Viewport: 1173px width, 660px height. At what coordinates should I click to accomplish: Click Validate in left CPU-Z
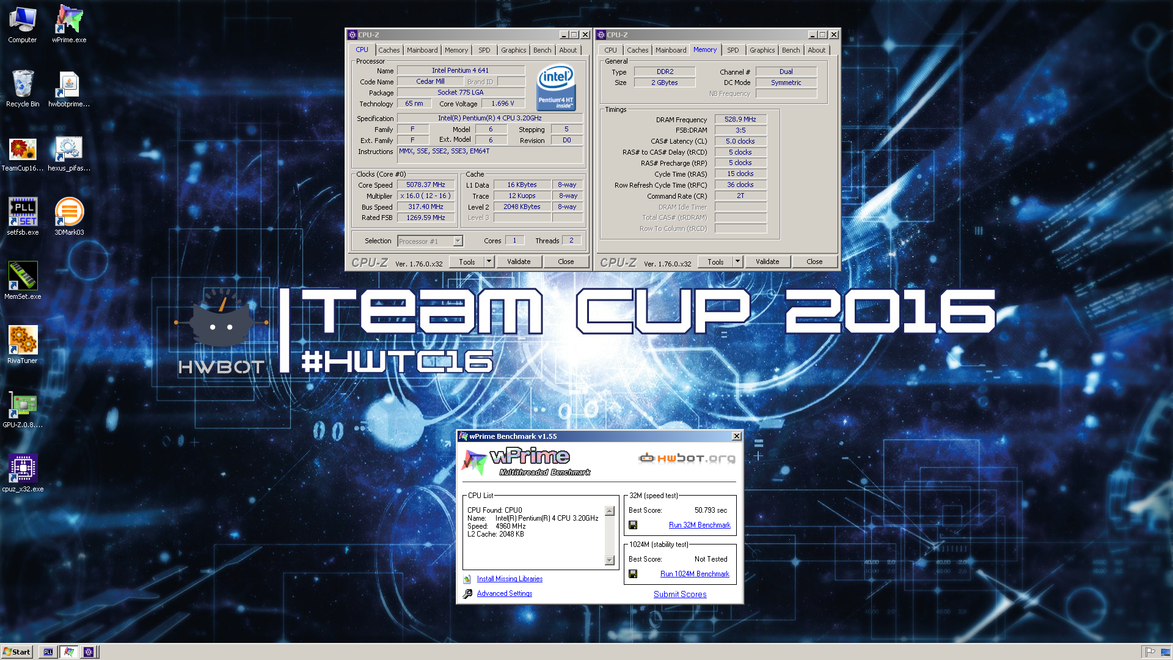tap(519, 262)
